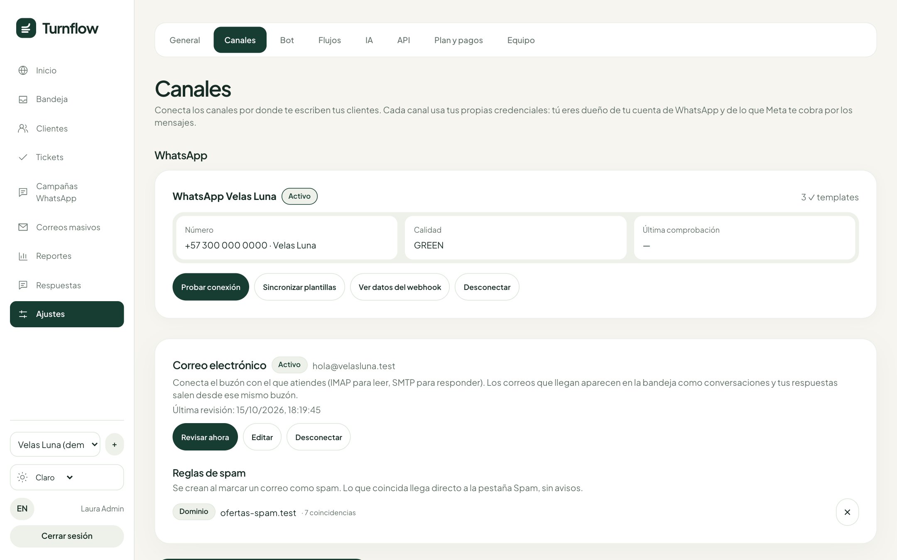Click the WhatsApp Velas Luna title
Viewport: 897px width, 560px height.
[x=224, y=197]
